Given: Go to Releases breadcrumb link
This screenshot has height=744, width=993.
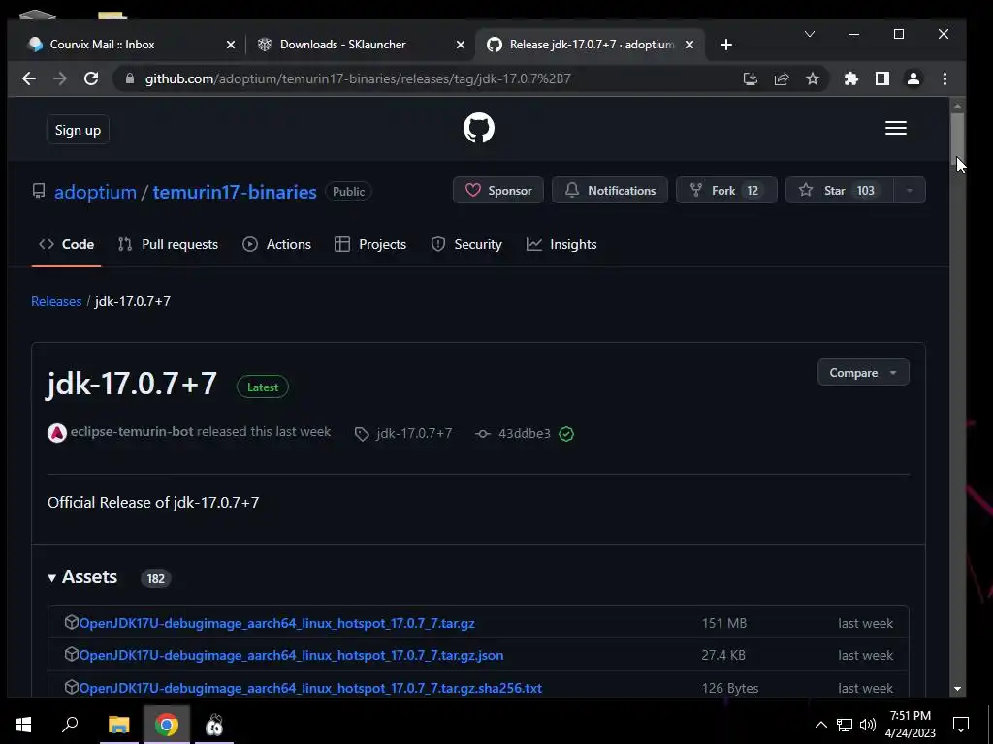Looking at the screenshot, I should coord(56,301).
